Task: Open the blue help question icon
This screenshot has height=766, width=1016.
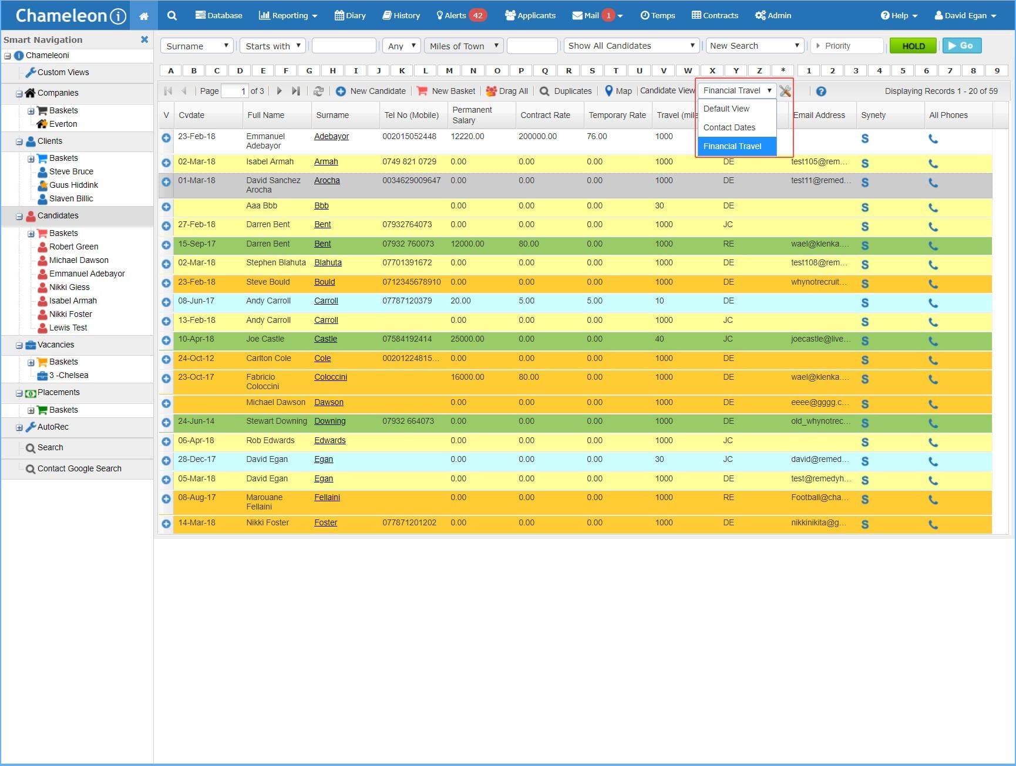Action: tap(821, 91)
